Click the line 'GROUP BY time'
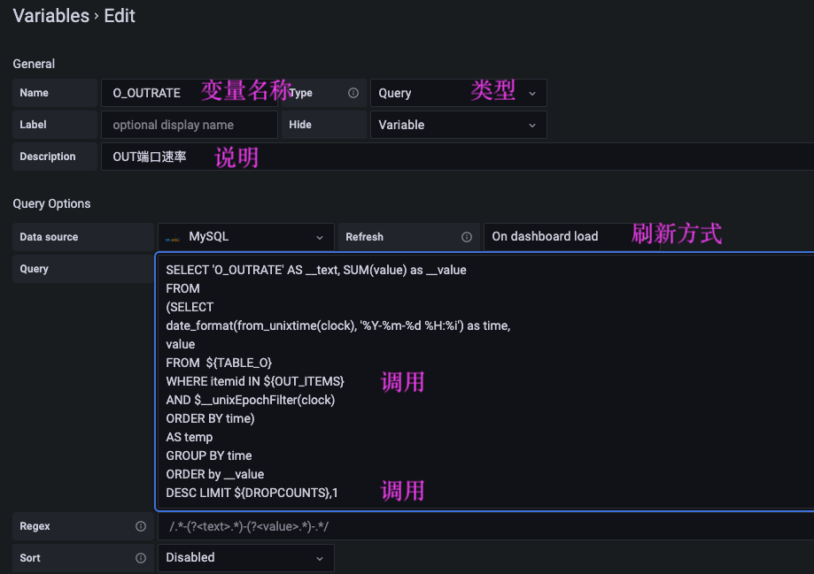Image resolution: width=814 pixels, height=574 pixels. point(209,455)
